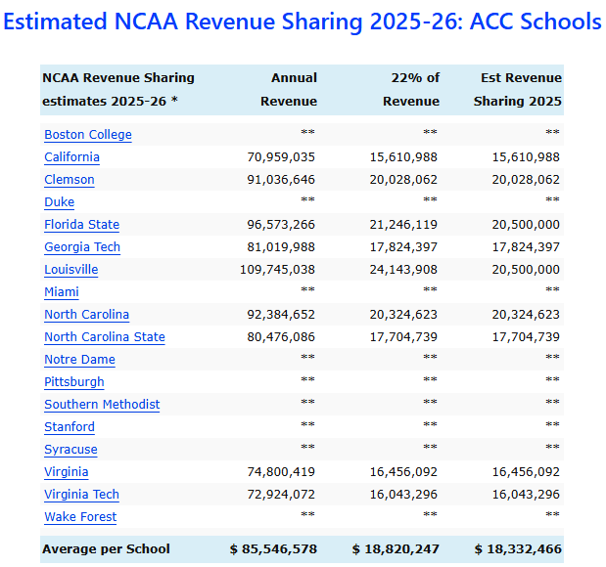Screen dimensions: 606x567
Task: Click the Louisville link
Action: [71, 270]
